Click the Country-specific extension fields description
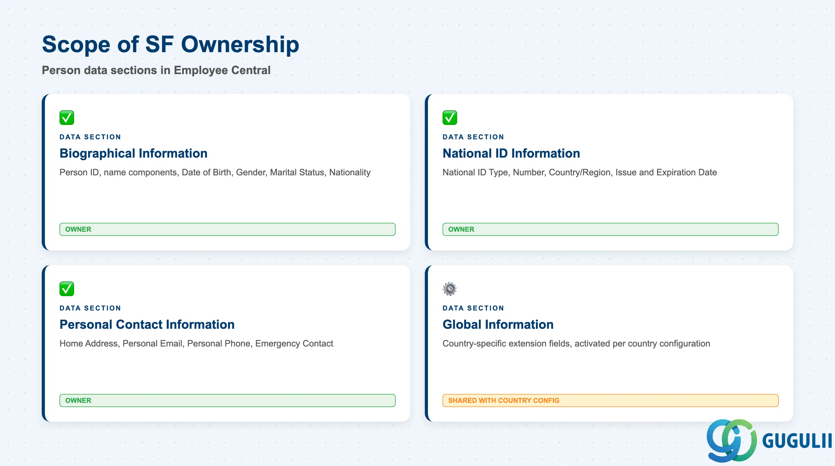The height and width of the screenshot is (466, 835). pyautogui.click(x=576, y=344)
